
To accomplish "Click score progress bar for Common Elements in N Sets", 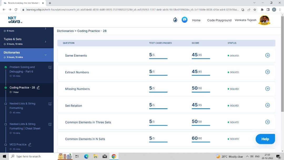I will point(201,142).
